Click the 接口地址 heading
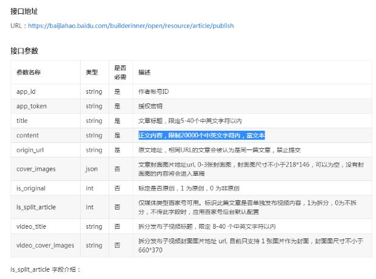 coord(24,11)
